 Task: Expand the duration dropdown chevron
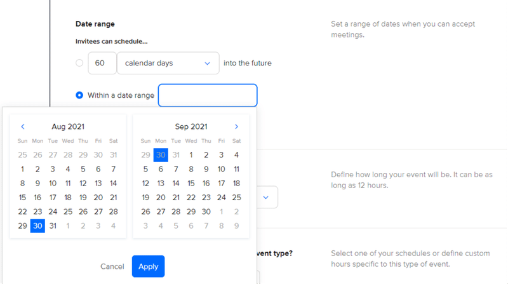[x=265, y=198]
